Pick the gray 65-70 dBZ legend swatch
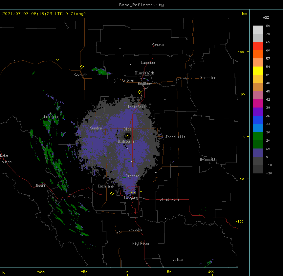 258,38
